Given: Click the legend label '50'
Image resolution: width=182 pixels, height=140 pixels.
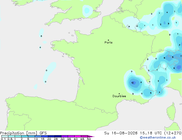Looking at the screenshot, I should click(89, 139).
